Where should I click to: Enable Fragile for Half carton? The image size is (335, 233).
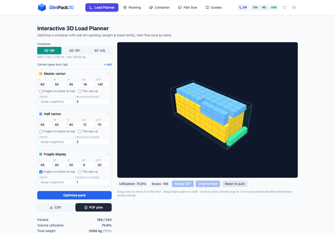tap(41, 131)
